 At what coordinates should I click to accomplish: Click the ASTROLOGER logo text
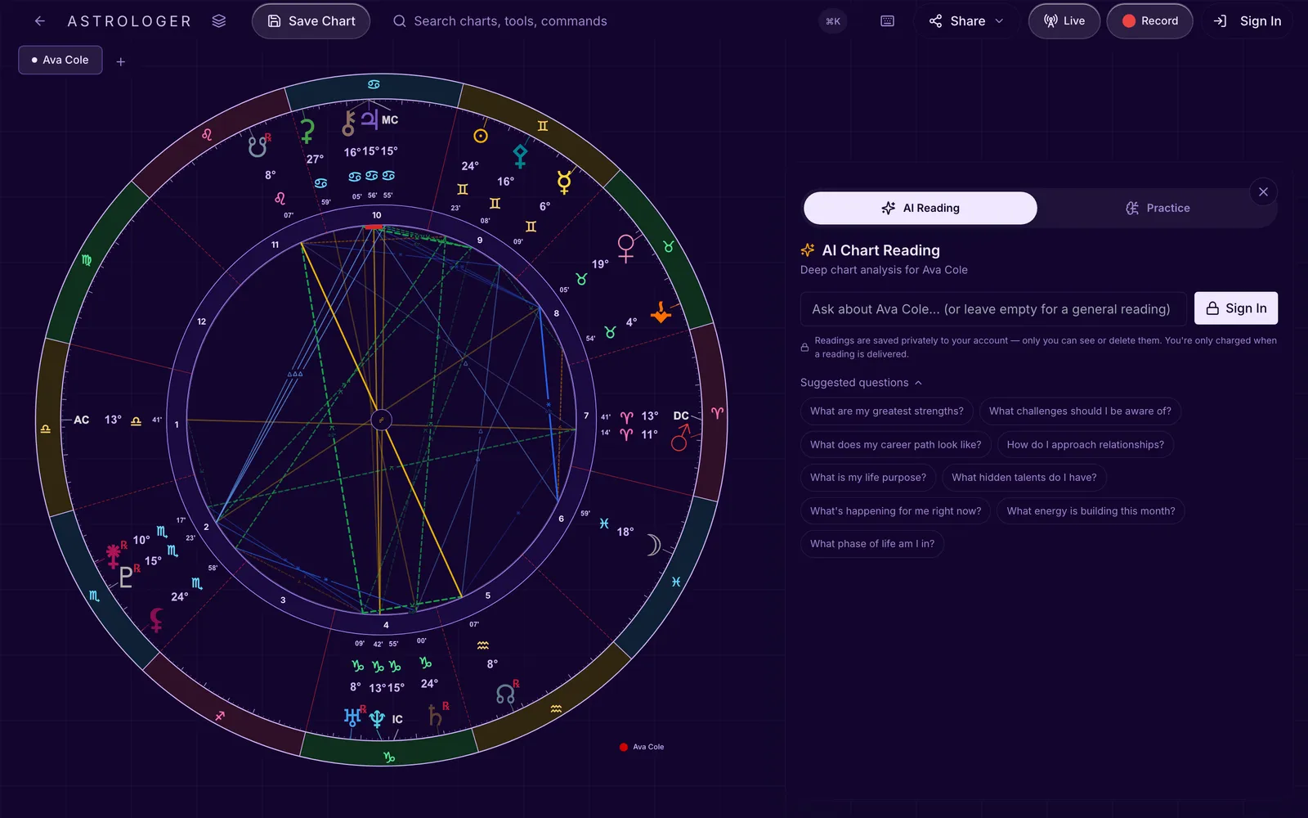point(129,21)
